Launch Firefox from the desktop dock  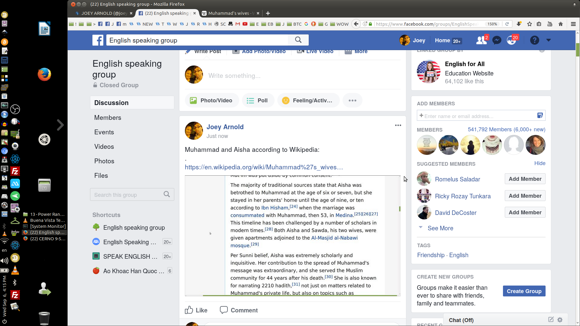(44, 74)
